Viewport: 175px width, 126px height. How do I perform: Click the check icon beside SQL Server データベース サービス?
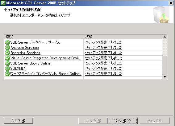click(x=7, y=42)
